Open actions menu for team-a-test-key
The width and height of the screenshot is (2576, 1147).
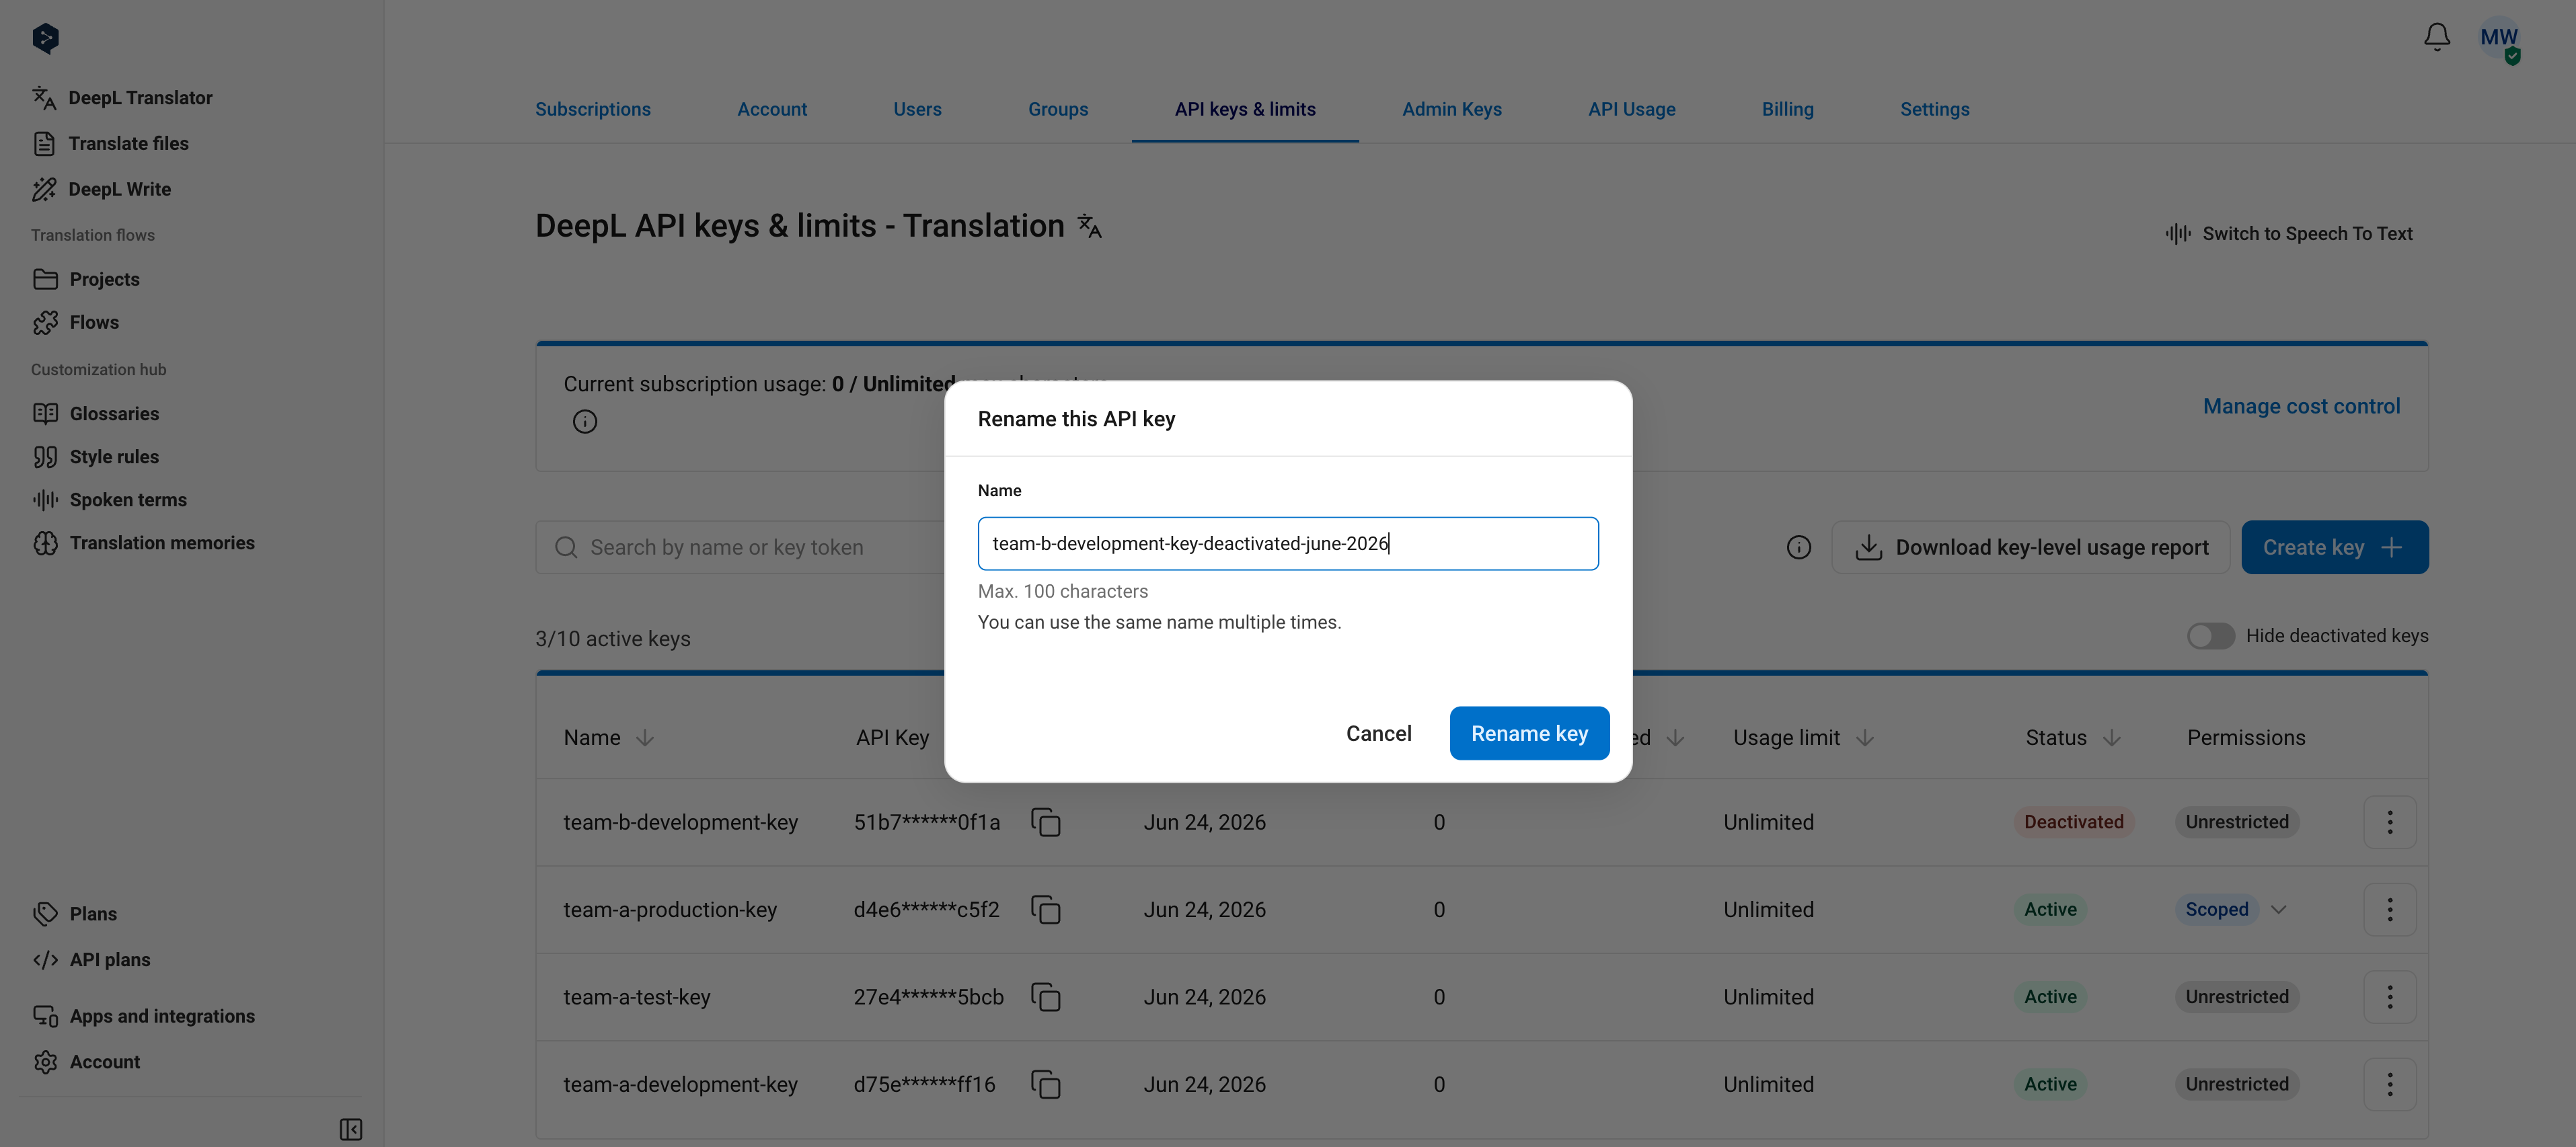2390,997
